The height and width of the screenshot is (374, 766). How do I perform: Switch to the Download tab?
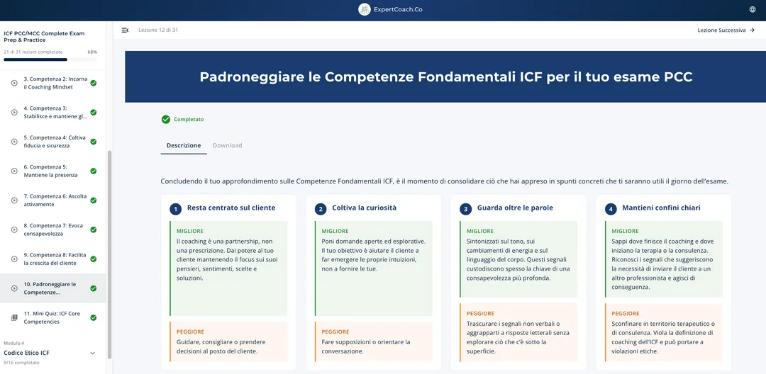tap(227, 145)
